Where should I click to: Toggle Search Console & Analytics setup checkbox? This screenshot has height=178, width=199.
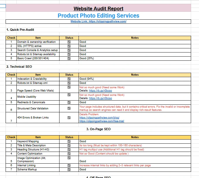[x=69, y=50]
